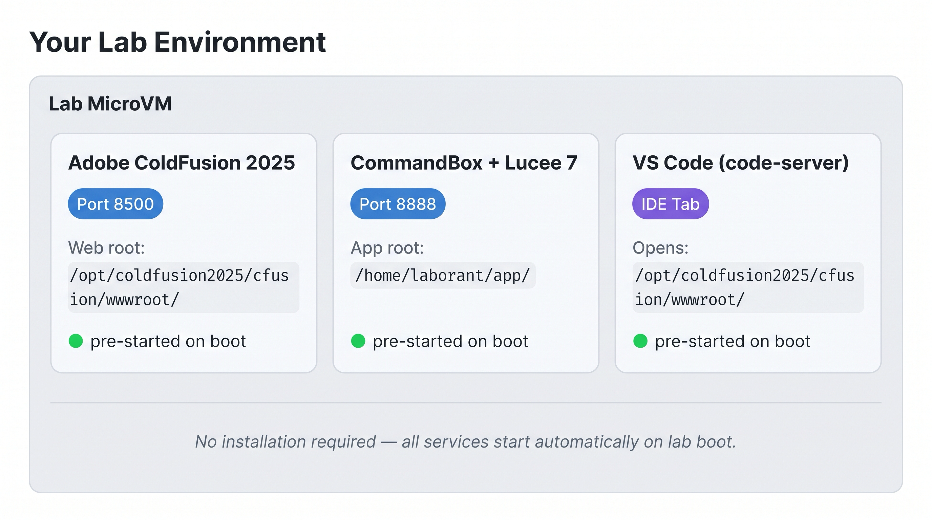Image resolution: width=932 pixels, height=520 pixels.
Task: Select the Adobe ColdFusion 2025 card title
Action: pos(182,163)
